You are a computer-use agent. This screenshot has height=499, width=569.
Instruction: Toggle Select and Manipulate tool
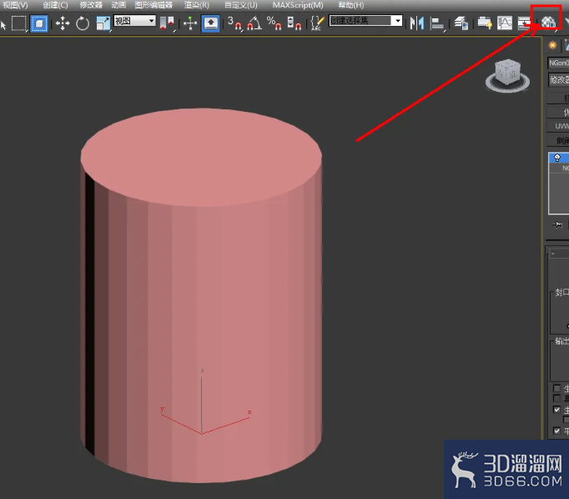coord(189,23)
